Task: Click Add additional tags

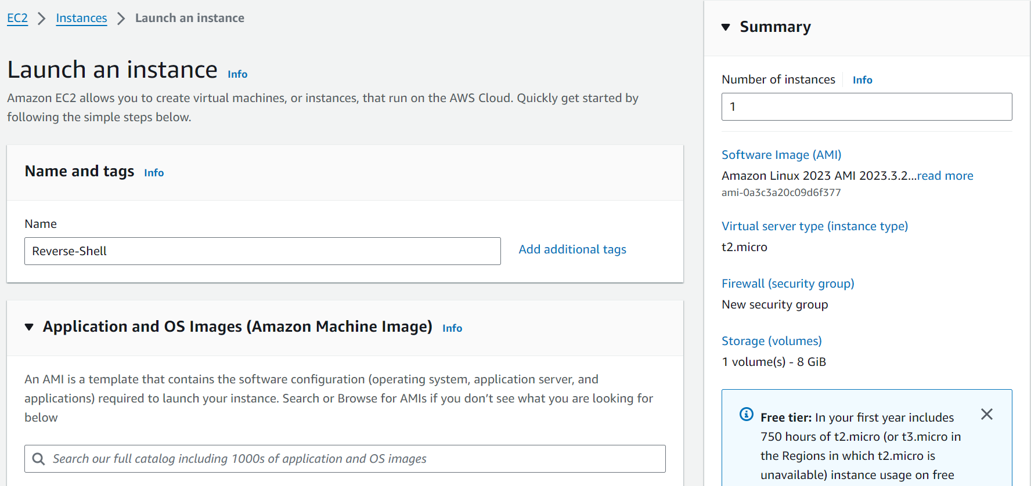Action: click(572, 249)
